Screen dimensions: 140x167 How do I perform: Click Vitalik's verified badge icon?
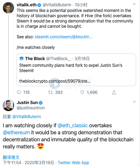39,5
